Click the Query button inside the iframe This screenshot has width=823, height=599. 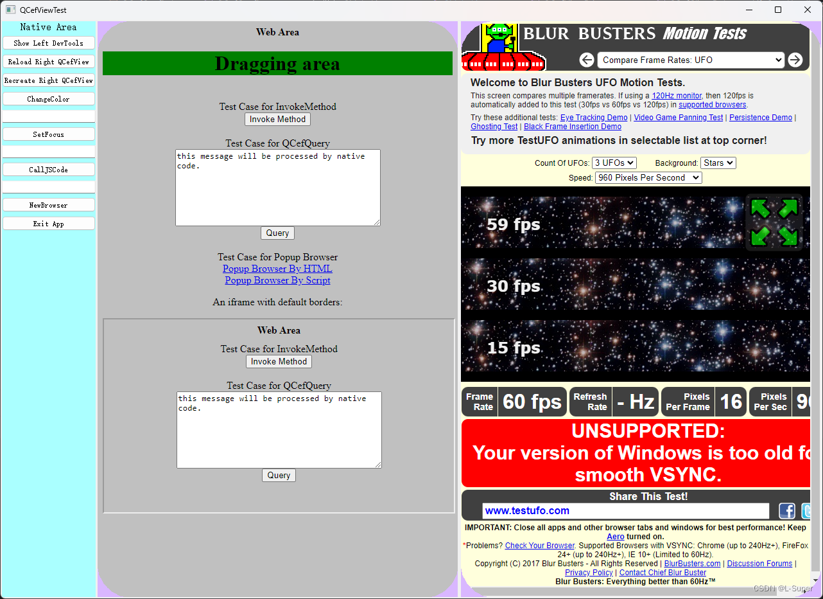[x=279, y=476]
